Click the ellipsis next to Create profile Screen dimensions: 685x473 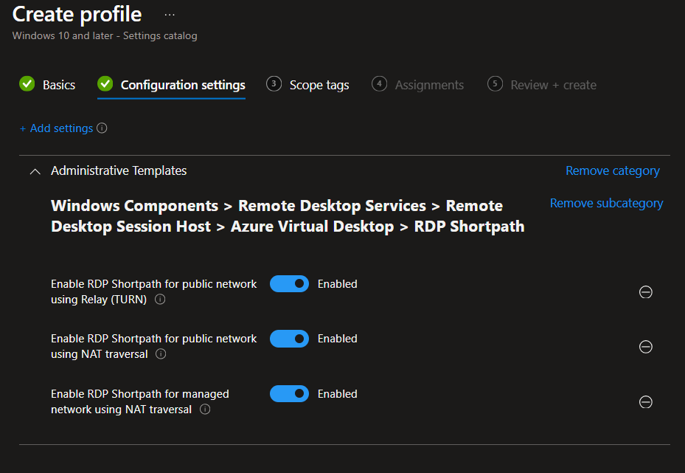click(x=170, y=15)
